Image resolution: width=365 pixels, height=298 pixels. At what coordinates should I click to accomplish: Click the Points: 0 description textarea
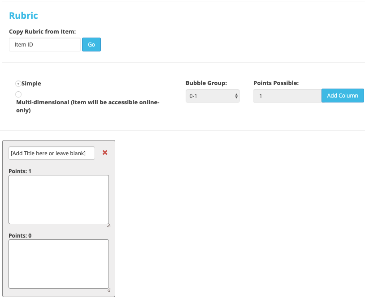pyautogui.click(x=59, y=264)
